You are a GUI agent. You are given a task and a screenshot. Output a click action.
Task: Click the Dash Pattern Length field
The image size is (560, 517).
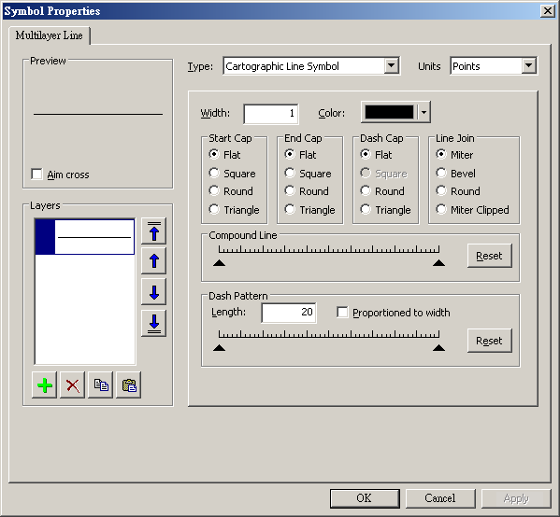[289, 313]
